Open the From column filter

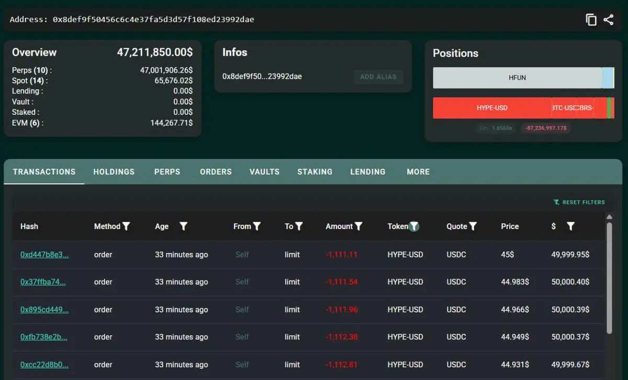[x=257, y=226]
